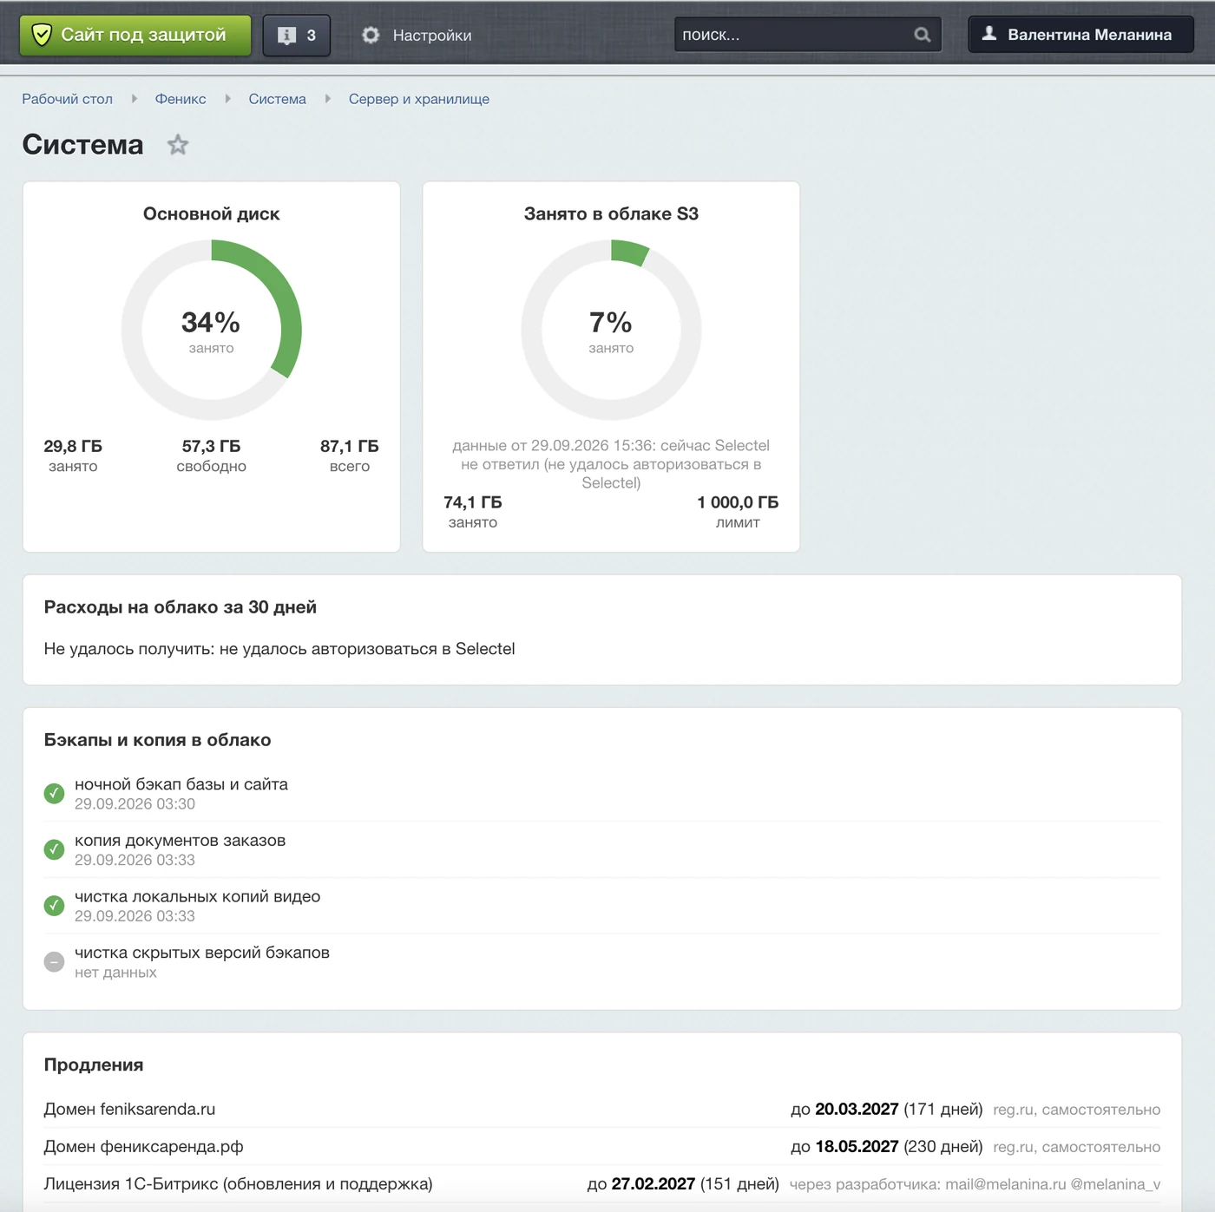Open Сервер и хранилище breadcrumb link
The image size is (1215, 1212).
pyautogui.click(x=419, y=99)
